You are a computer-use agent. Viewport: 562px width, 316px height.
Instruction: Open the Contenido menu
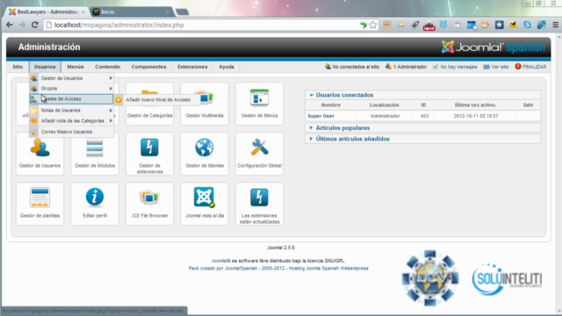pos(107,67)
